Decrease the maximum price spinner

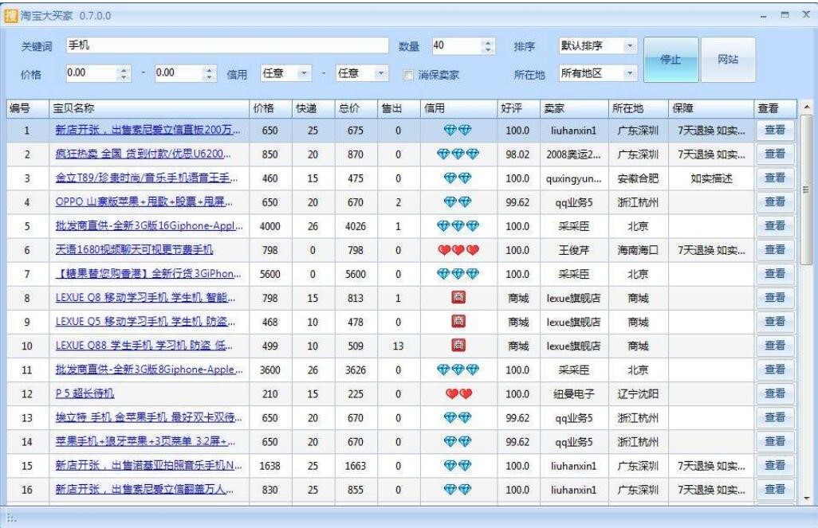[209, 77]
